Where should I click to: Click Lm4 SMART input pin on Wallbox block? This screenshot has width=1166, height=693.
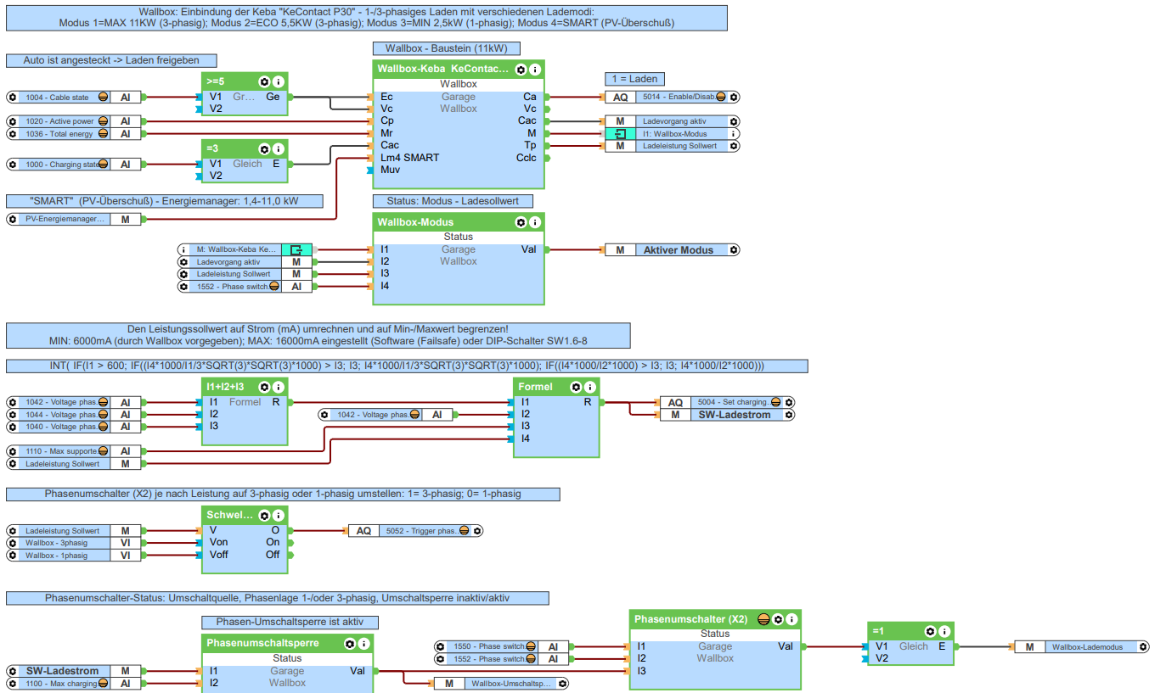tap(410, 158)
